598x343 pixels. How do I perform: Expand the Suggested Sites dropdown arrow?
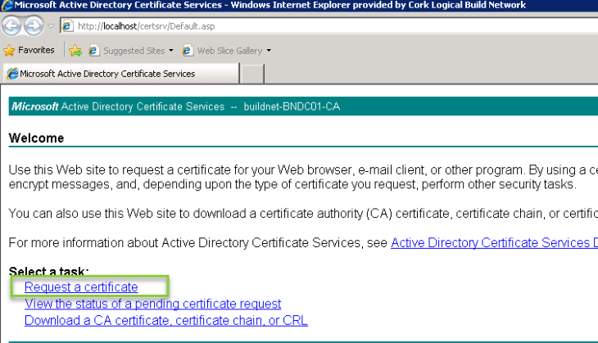pyautogui.click(x=171, y=51)
